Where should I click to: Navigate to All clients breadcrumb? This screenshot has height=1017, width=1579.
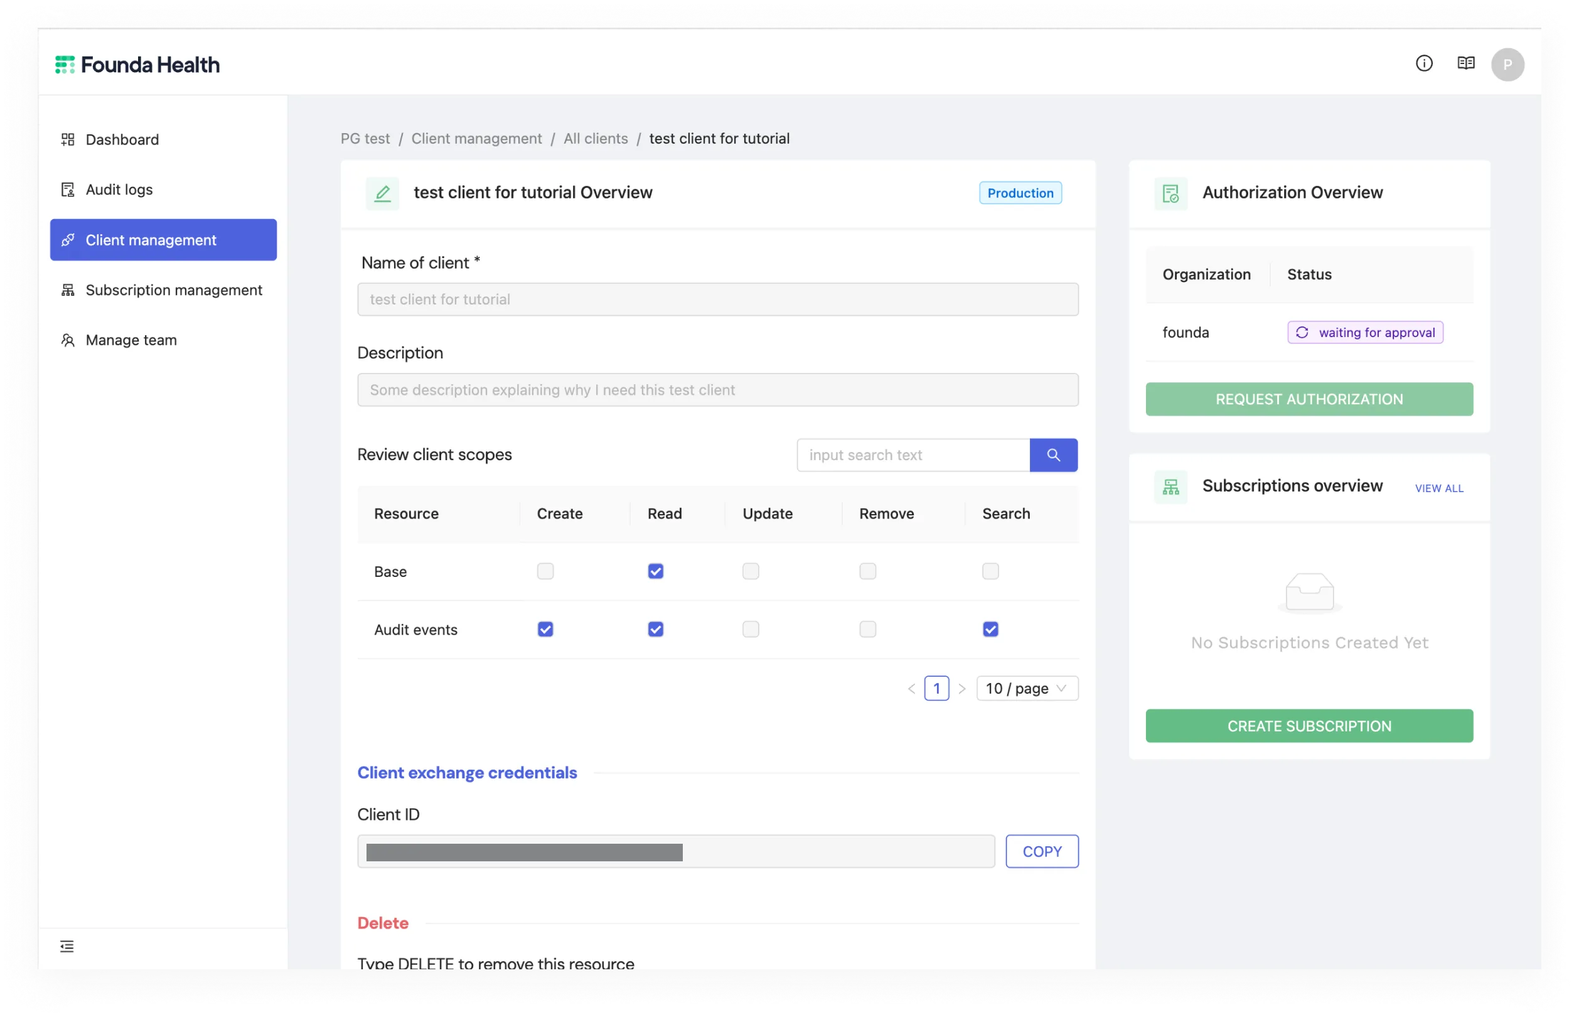click(596, 139)
